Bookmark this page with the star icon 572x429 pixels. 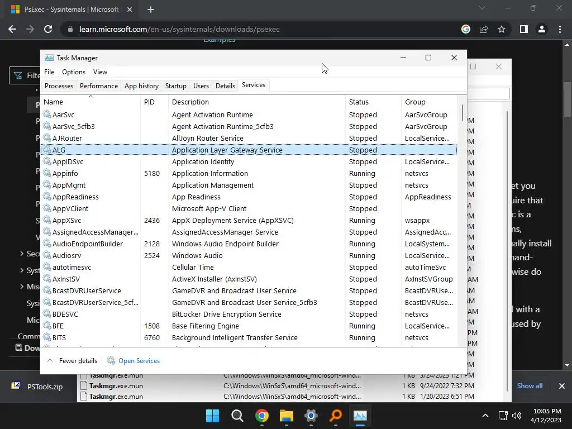point(502,29)
